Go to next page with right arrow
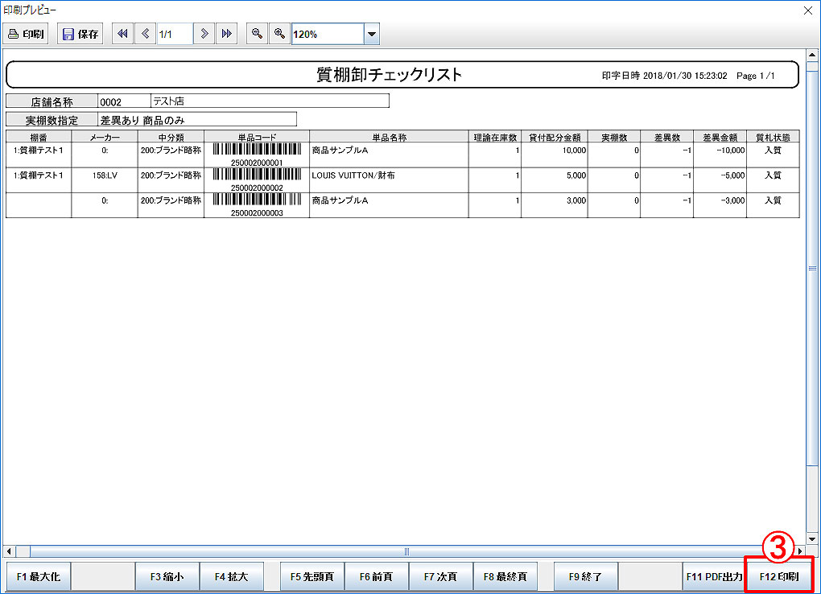The width and height of the screenshot is (821, 594). [204, 34]
